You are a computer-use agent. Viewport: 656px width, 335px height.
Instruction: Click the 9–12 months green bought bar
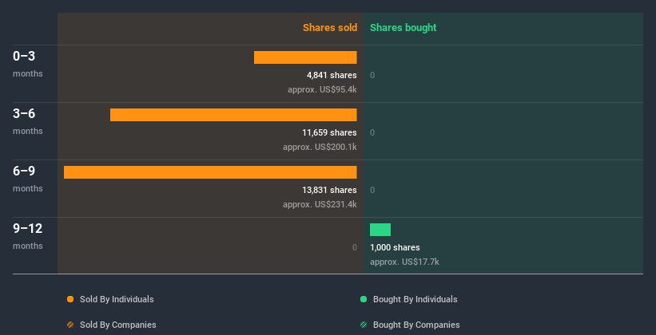380,230
